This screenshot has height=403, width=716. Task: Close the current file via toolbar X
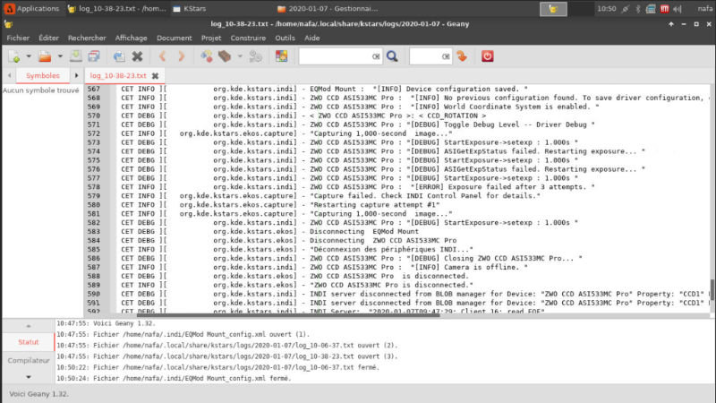(137, 56)
